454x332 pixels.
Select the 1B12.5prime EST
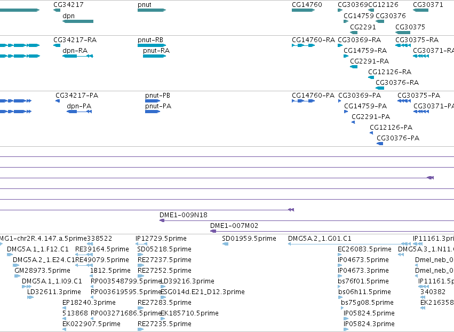[92, 276]
